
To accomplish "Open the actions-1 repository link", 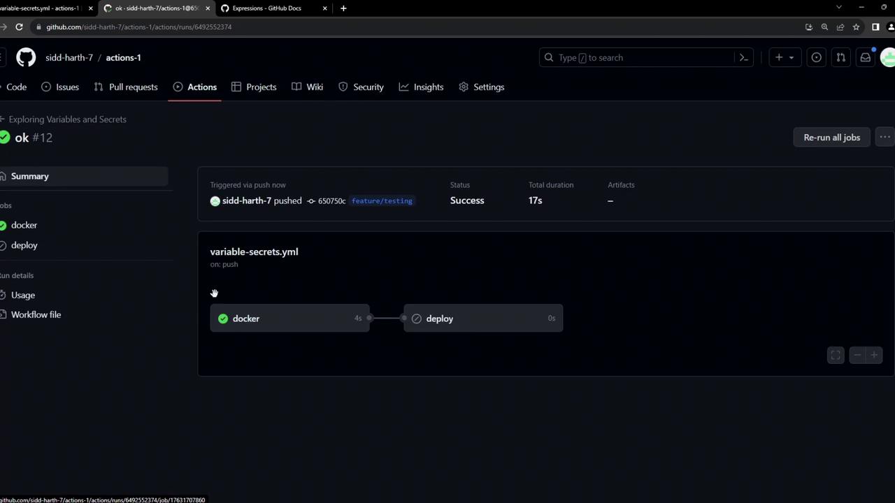I will [x=123, y=57].
